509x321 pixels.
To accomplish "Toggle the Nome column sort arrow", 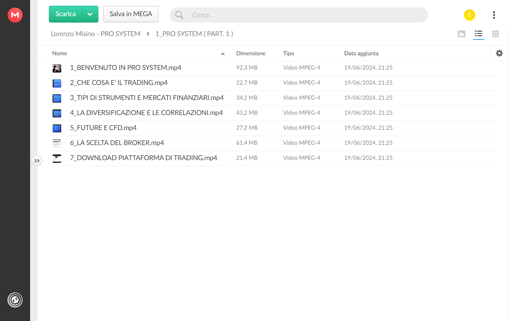I will 223,54.
